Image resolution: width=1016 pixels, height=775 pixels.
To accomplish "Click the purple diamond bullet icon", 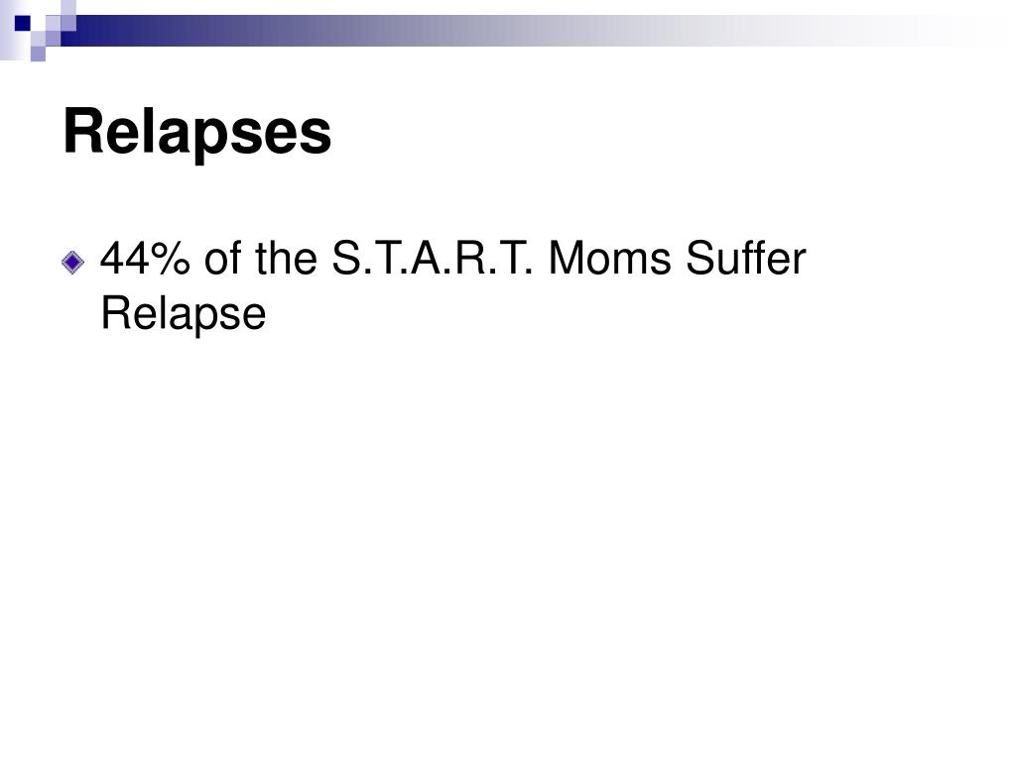I will coord(72,263).
